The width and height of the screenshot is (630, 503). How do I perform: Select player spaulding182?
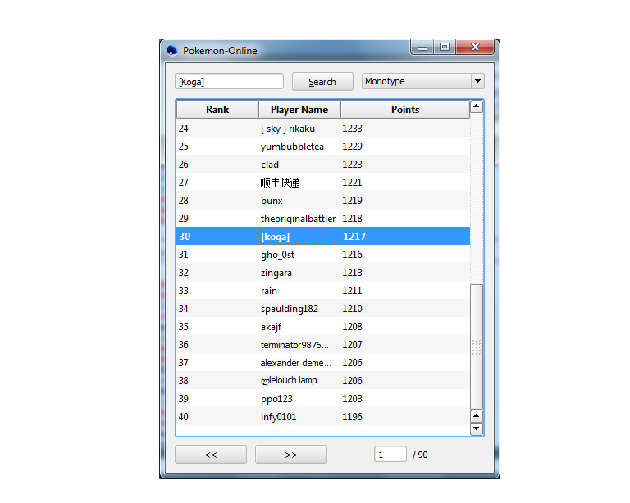coord(290,309)
